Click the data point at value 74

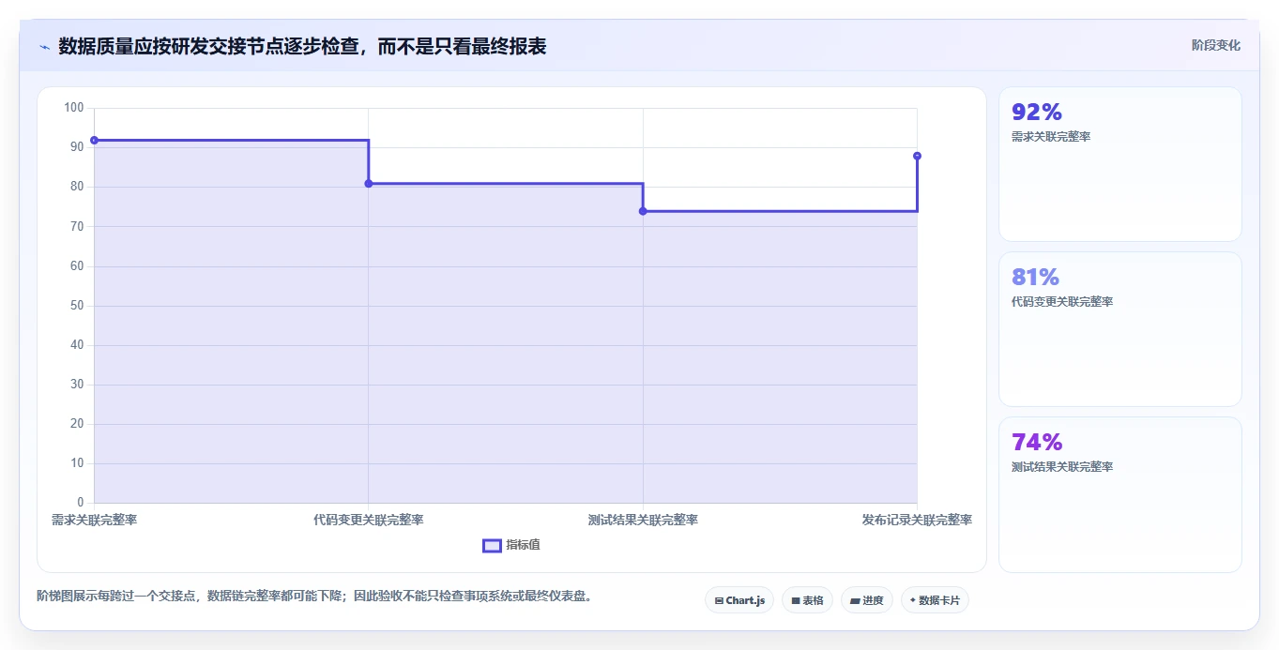pos(643,211)
